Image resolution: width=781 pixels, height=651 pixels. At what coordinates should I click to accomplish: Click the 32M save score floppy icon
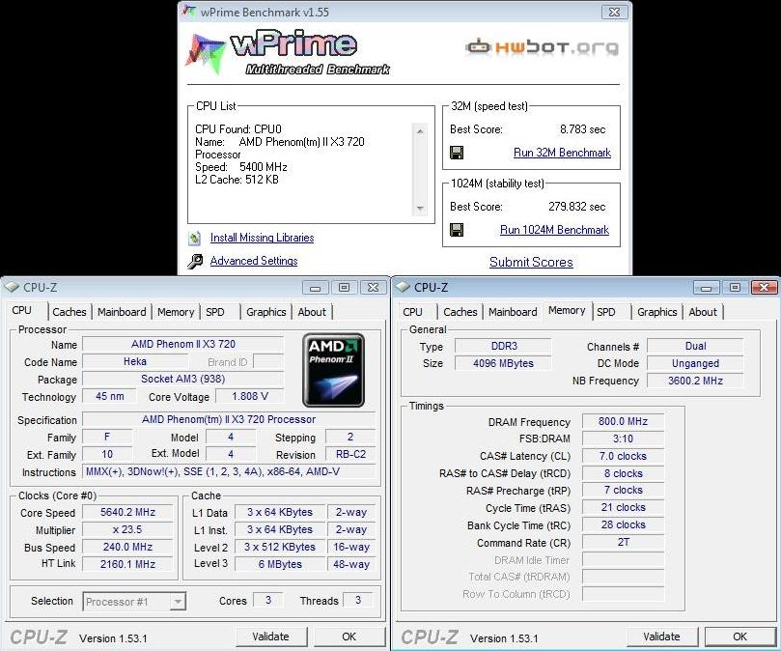(457, 153)
